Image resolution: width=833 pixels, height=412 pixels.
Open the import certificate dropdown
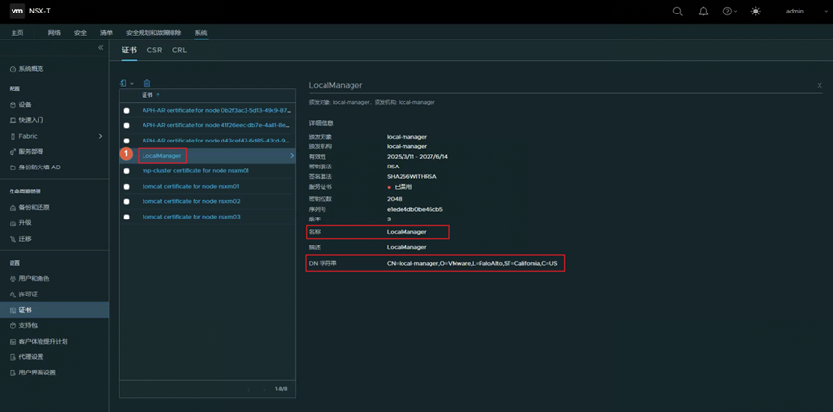click(x=126, y=83)
